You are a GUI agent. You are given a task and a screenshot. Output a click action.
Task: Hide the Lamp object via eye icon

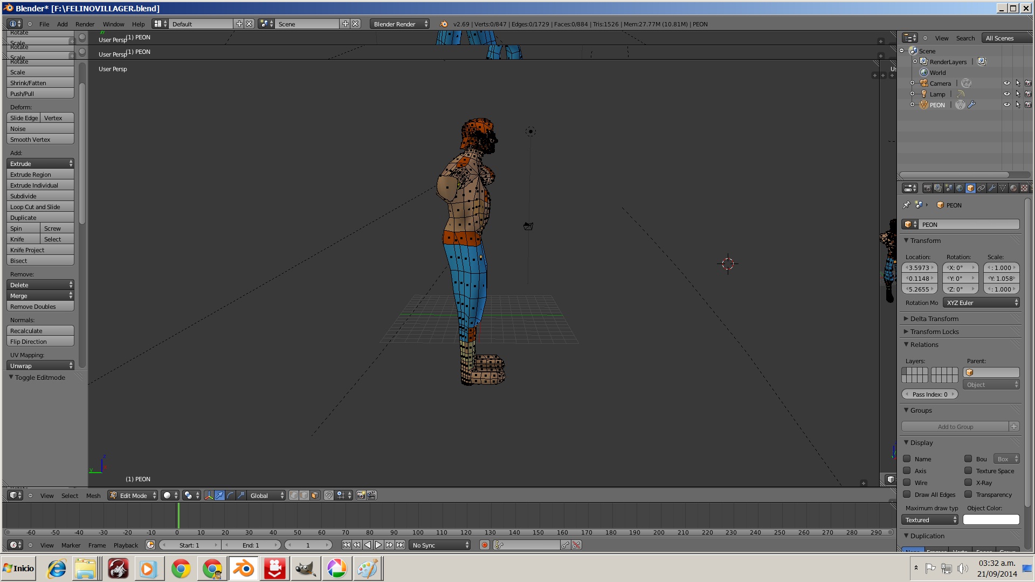(1006, 94)
